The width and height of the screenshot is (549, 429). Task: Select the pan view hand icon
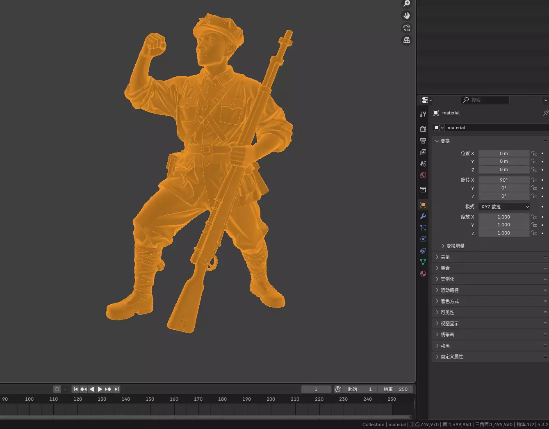click(x=407, y=16)
